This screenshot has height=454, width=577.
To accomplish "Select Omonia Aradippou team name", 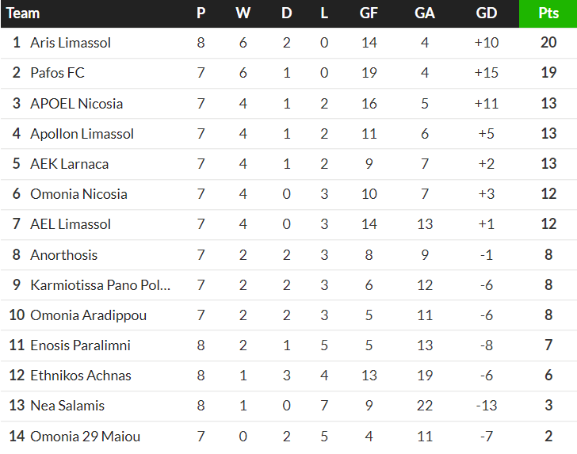I will coord(88,315).
